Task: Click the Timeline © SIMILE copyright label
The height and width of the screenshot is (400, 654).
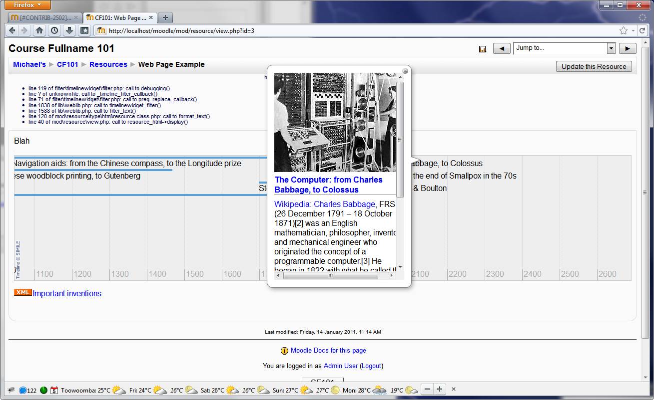Action: (x=18, y=260)
